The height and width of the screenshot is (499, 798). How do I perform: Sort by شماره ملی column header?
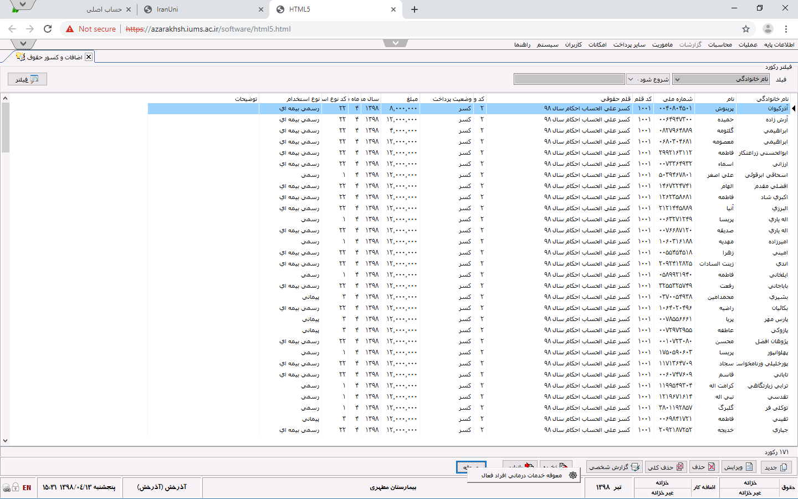pyautogui.click(x=674, y=99)
